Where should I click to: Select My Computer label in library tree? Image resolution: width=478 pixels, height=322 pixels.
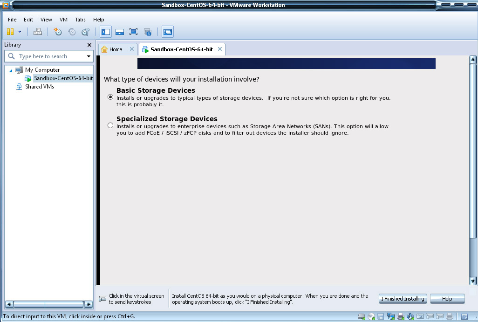point(42,70)
